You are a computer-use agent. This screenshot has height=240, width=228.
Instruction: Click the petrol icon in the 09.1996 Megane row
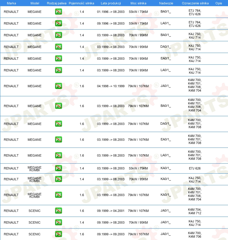pos(59,23)
